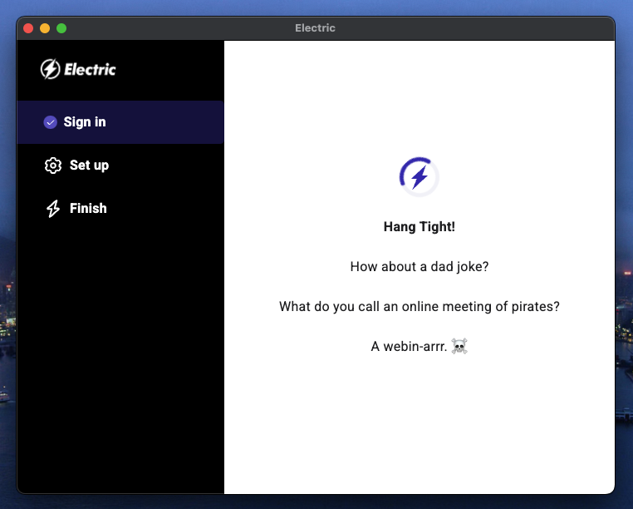Click the 'How about a dad joke?' text

(419, 267)
